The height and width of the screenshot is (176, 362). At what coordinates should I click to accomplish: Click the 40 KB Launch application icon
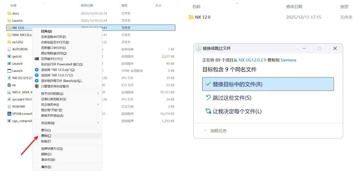[x=9, y=64]
